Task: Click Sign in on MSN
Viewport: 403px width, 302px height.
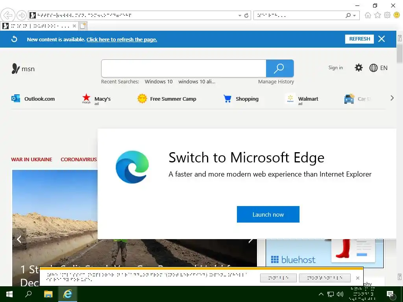Action: pos(335,68)
